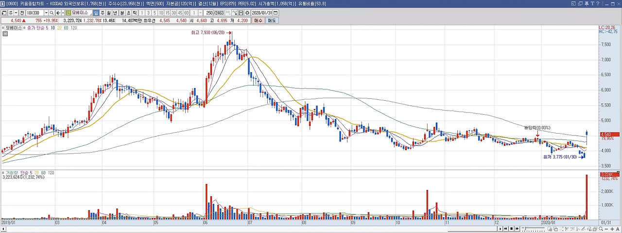Open the question mark help icon

pyautogui.click(x=598, y=4)
